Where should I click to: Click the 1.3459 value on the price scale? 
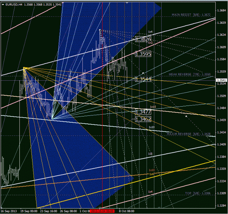tap(221, 120)
